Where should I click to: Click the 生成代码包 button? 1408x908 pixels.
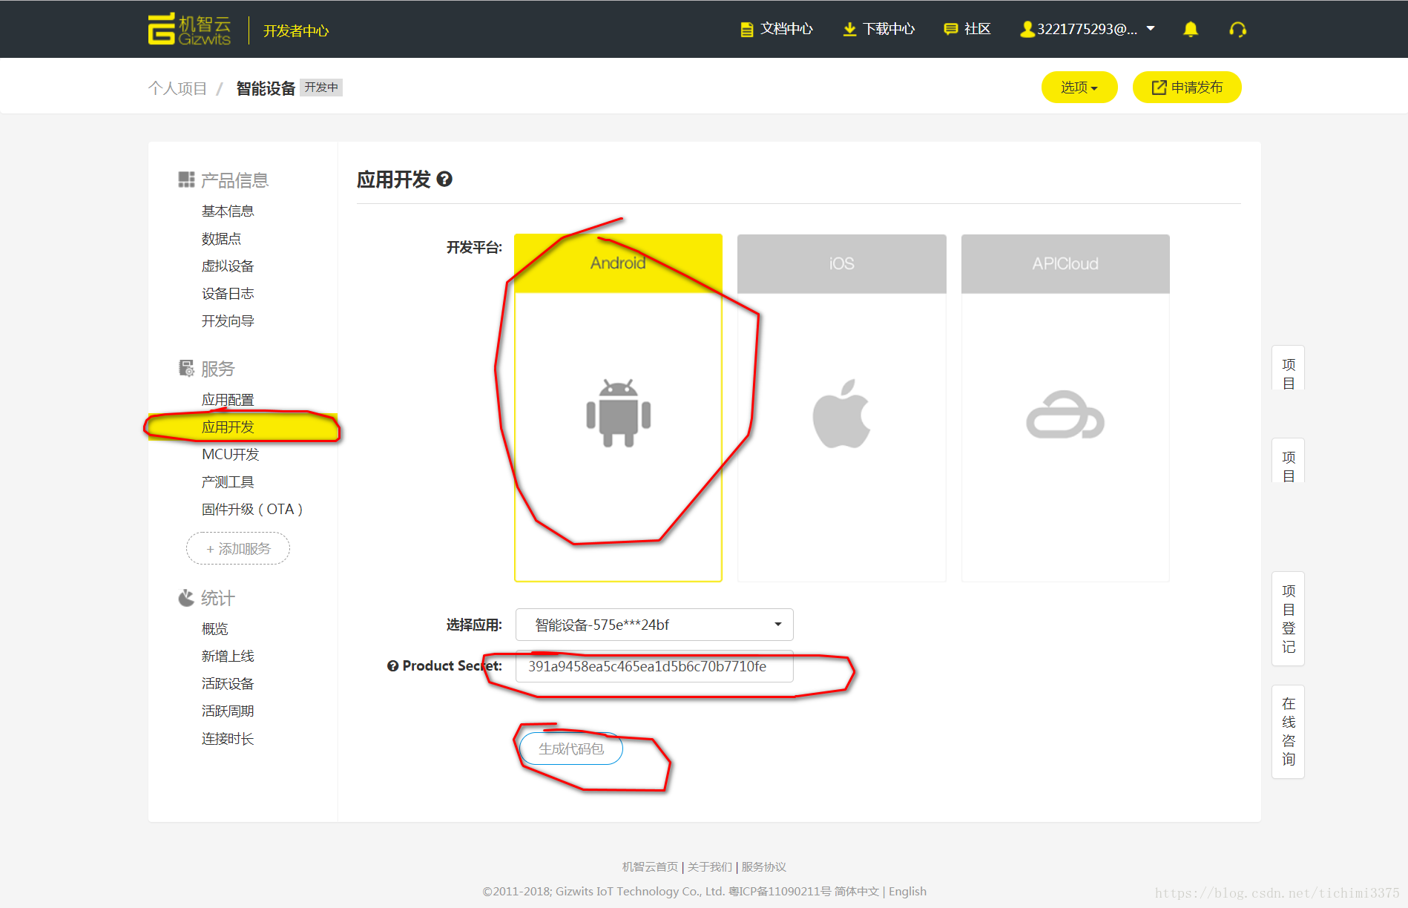571,749
